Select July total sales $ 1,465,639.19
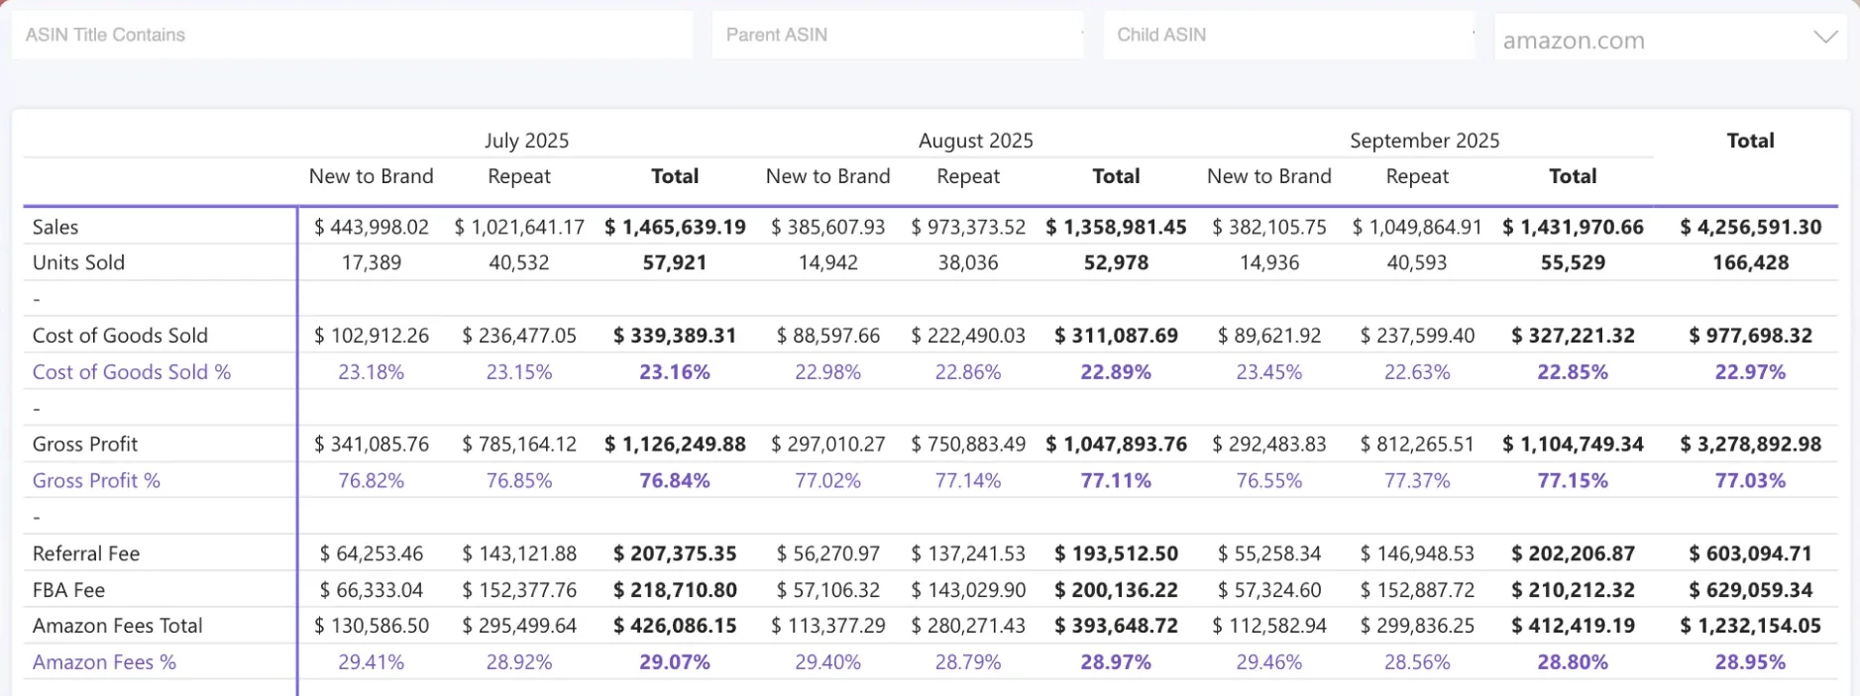The image size is (1860, 696). pos(675,227)
